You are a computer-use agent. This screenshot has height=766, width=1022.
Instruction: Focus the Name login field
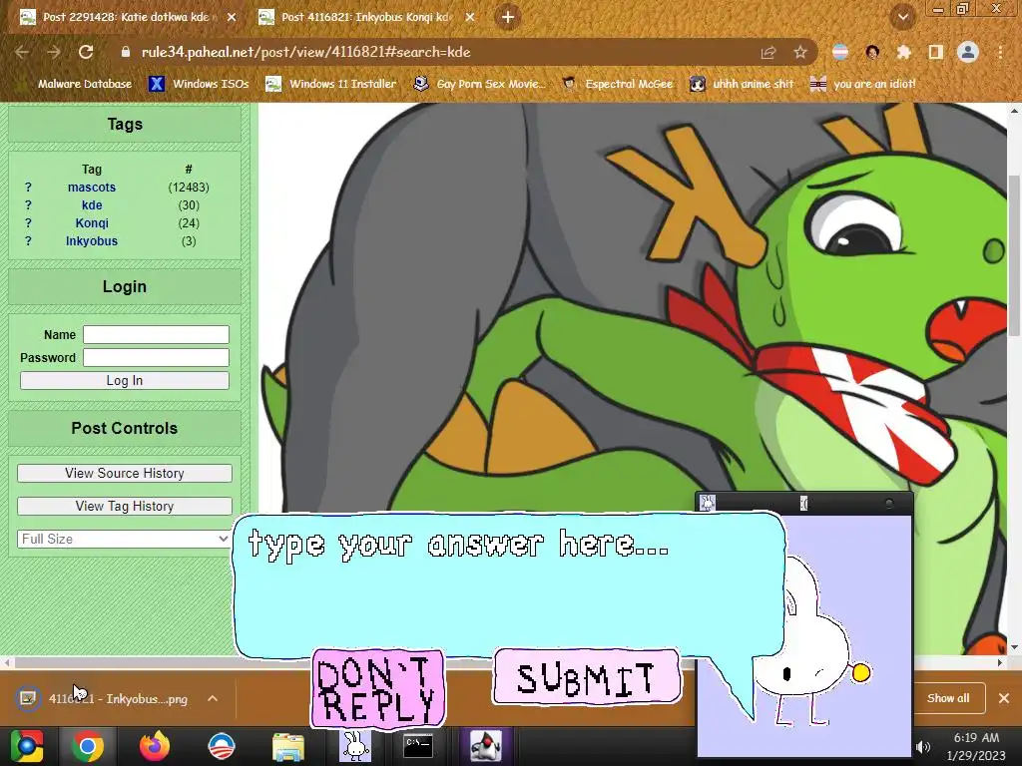[x=156, y=335]
